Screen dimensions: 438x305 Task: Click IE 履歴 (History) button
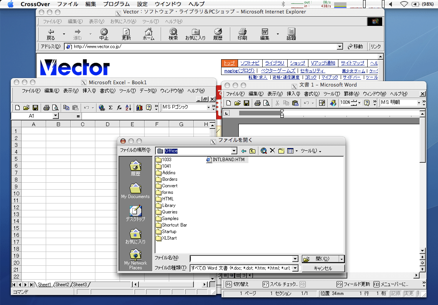pos(218,34)
